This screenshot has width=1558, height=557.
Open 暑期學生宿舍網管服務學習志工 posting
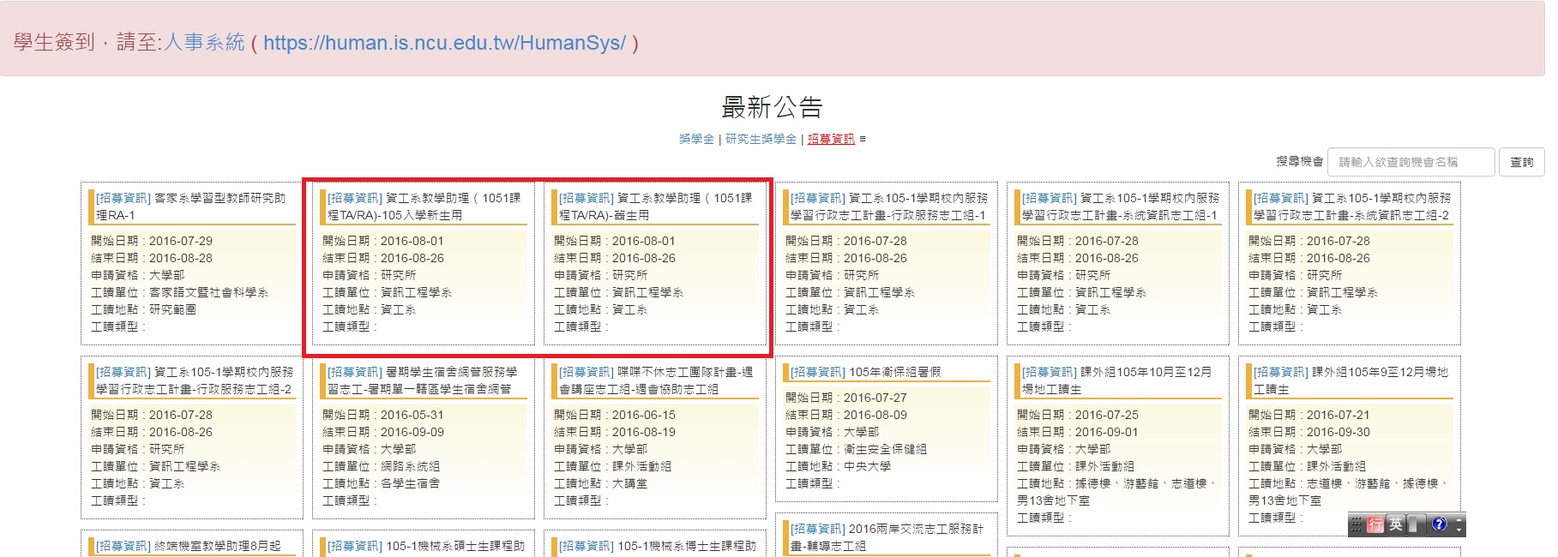(424, 380)
